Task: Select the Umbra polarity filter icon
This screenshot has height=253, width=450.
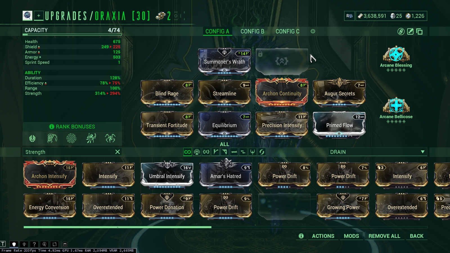Action: 253,152
